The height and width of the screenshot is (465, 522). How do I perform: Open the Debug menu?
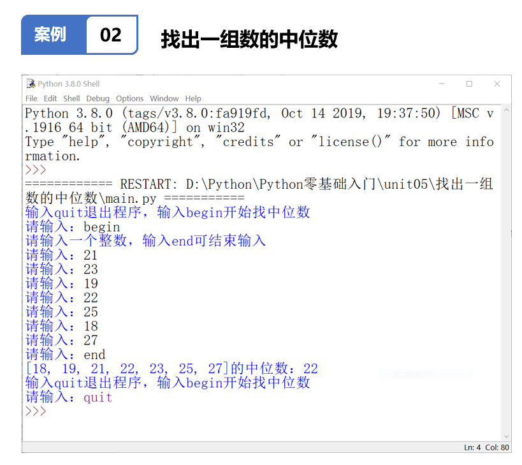[x=98, y=99]
